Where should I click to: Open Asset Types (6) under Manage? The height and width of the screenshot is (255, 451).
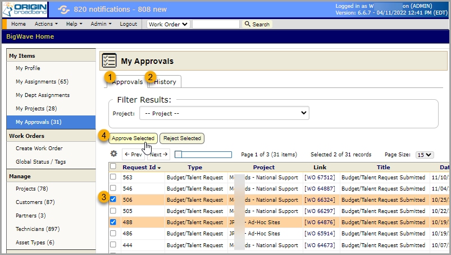(x=35, y=243)
